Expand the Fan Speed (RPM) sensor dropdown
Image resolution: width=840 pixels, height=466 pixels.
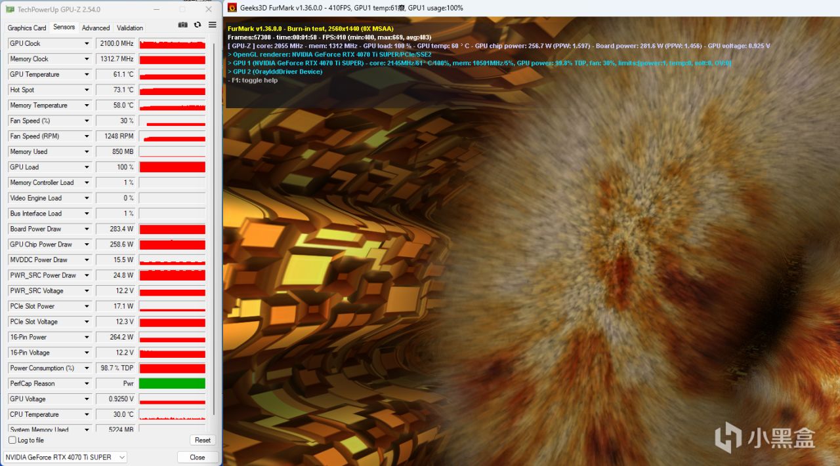point(87,136)
